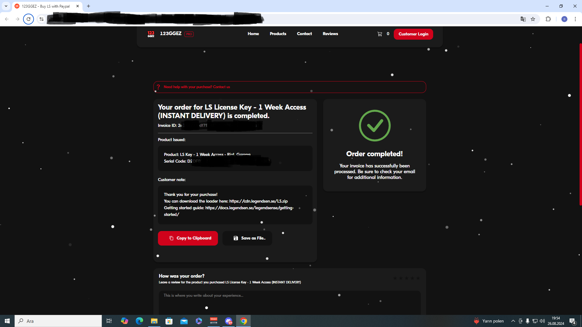Click the green order completed checkmark
Image resolution: width=582 pixels, height=327 pixels.
(375, 126)
